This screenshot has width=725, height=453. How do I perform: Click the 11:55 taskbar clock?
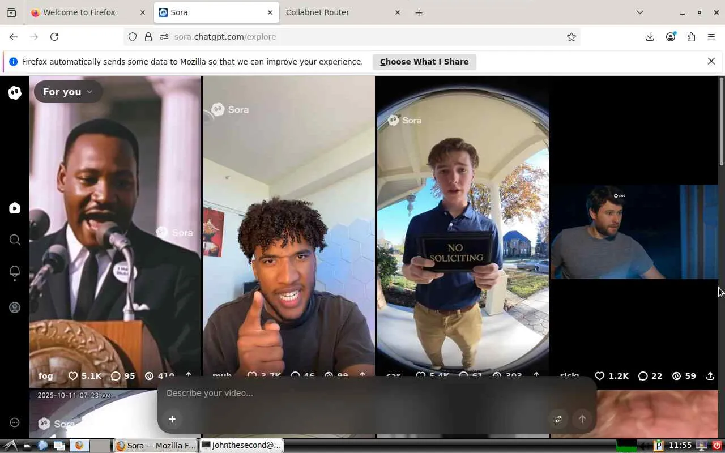[x=680, y=446]
